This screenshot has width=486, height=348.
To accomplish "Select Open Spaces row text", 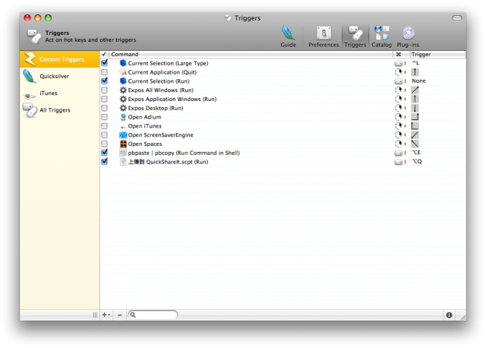I will point(145,144).
